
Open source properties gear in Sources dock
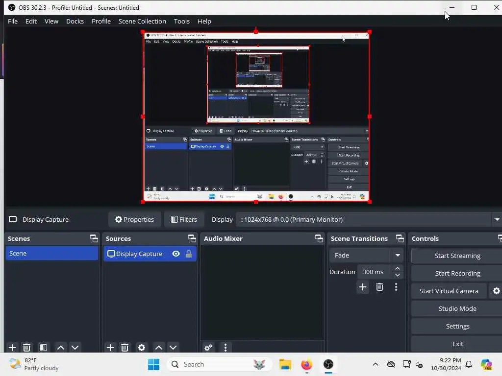tap(142, 347)
